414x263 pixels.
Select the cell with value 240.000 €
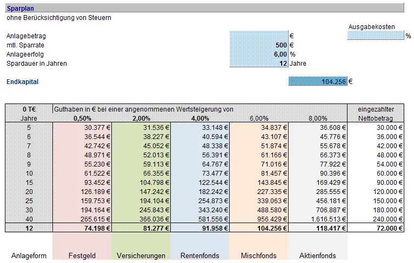click(x=376, y=219)
